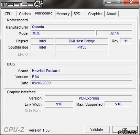Click the BIOS group title

coord(11,64)
